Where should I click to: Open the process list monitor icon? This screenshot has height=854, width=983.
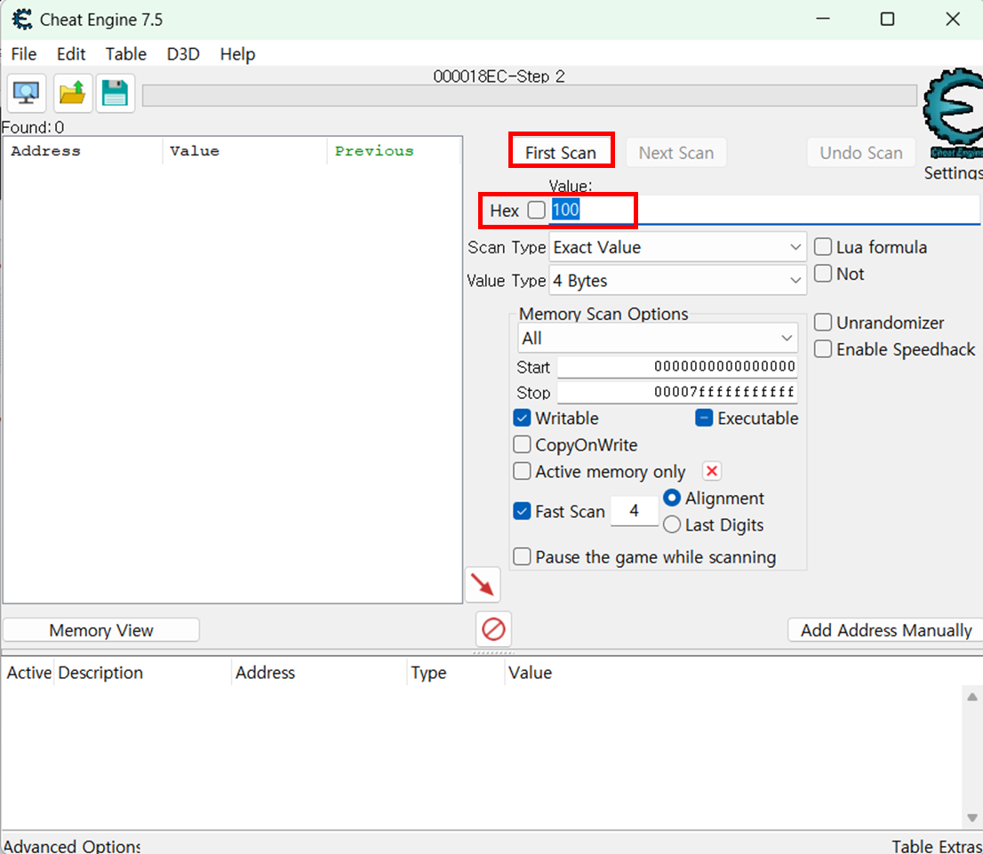point(27,93)
